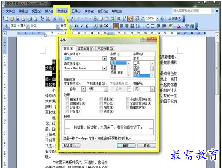Check the 下标 subscript option
Viewport: 222px width, 168px height.
point(67,112)
